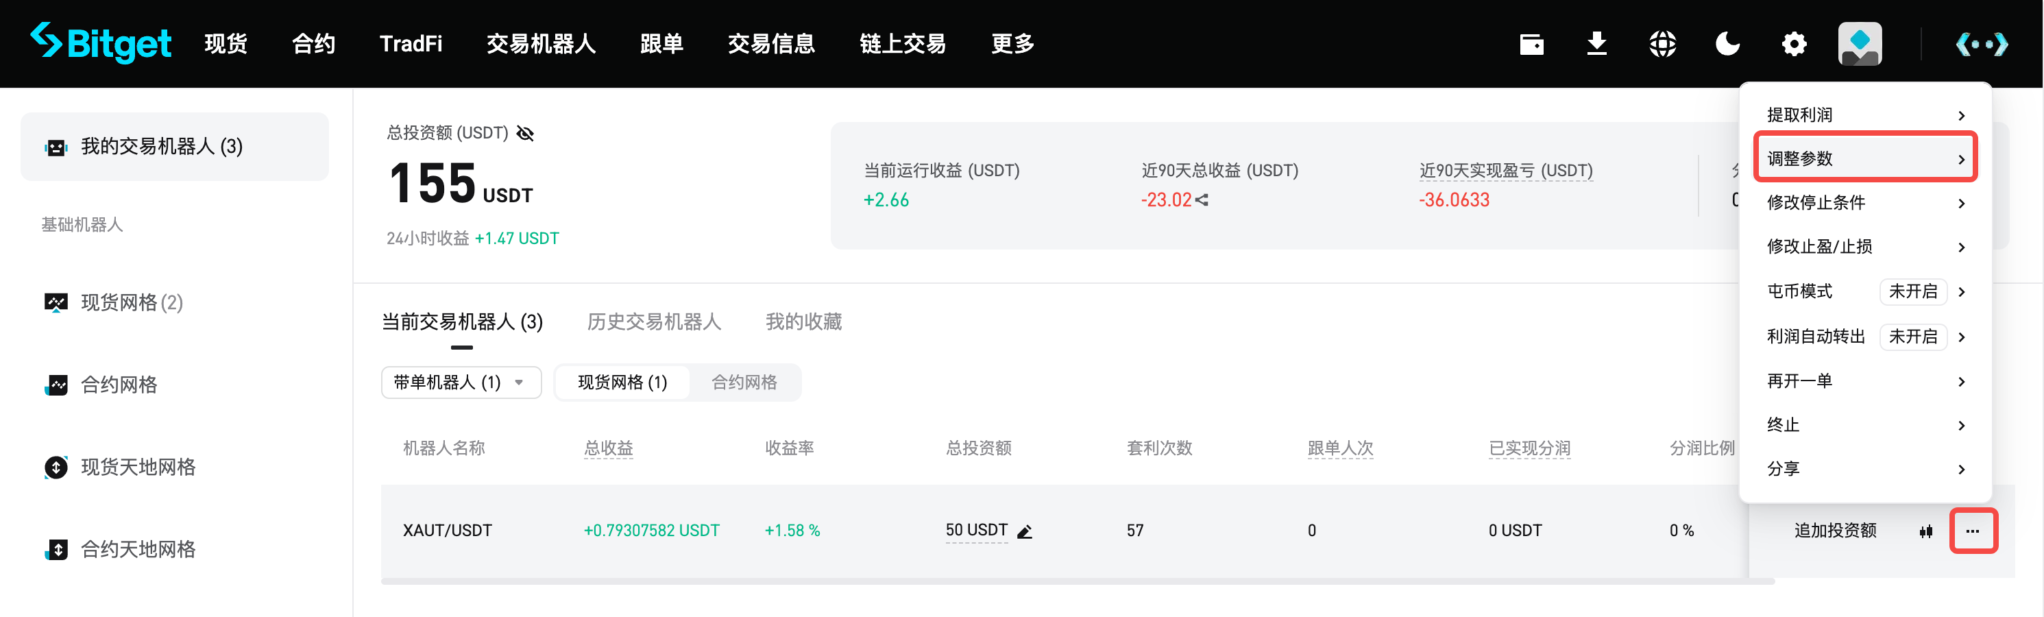Open the performance chart icon beside 追加投资额
The image size is (2044, 617).
(x=1927, y=531)
